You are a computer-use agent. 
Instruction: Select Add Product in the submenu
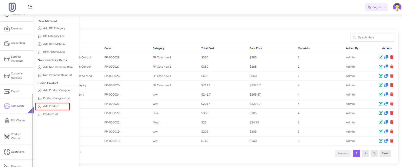tap(51, 106)
